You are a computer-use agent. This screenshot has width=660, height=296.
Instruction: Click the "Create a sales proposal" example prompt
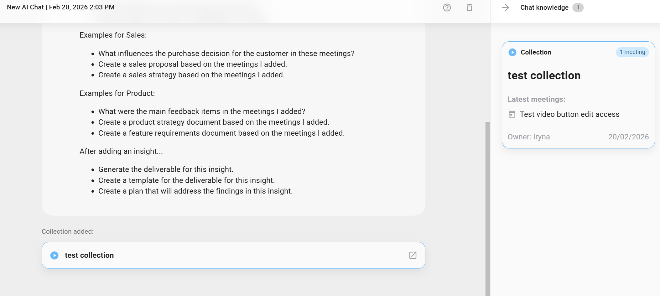[192, 64]
